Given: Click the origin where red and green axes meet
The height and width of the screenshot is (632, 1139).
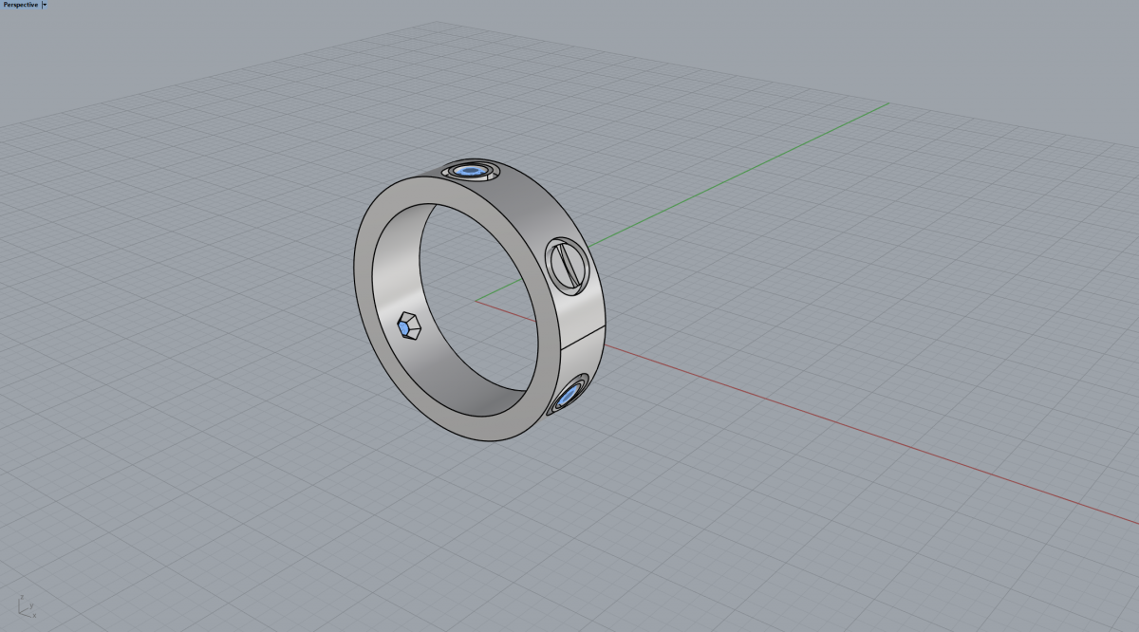Looking at the screenshot, I should pyautogui.click(x=476, y=300).
